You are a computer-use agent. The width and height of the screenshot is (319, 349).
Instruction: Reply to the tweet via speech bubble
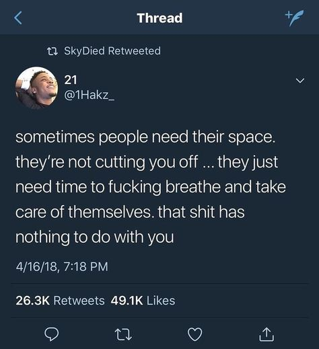click(x=52, y=334)
